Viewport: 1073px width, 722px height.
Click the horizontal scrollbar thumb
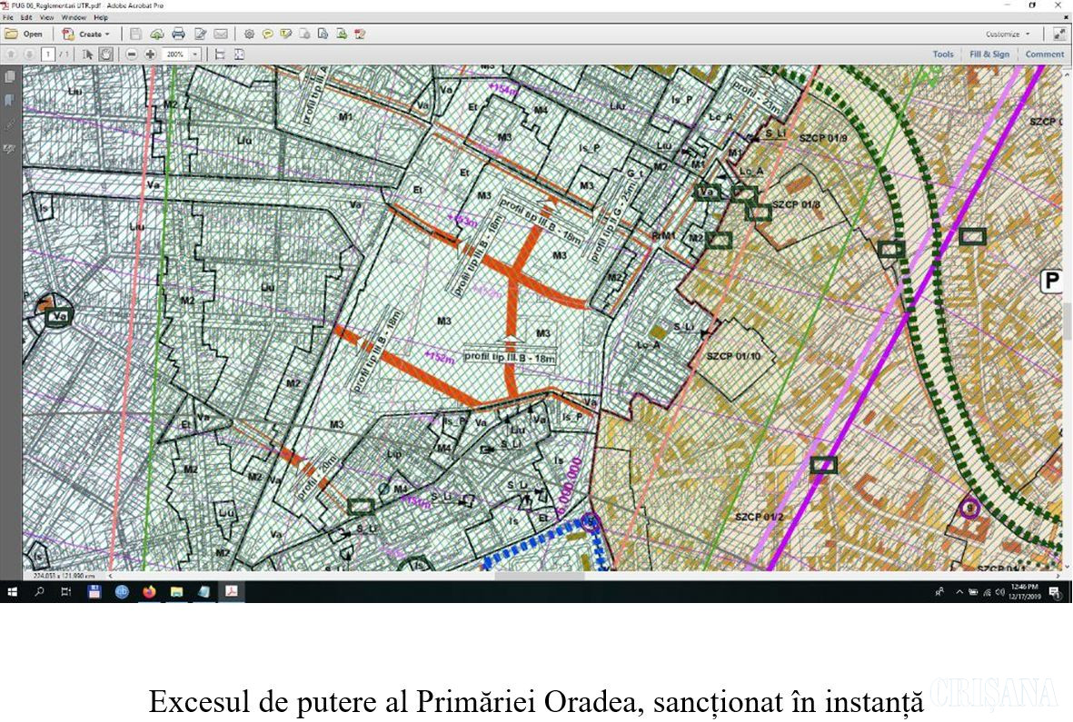pyautogui.click(x=540, y=576)
